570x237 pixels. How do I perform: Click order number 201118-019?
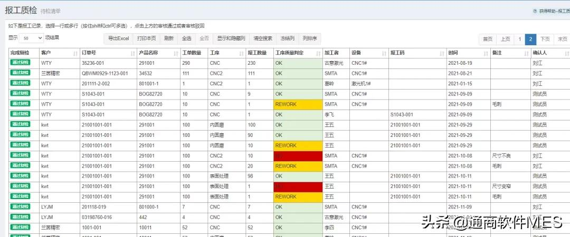point(94,207)
